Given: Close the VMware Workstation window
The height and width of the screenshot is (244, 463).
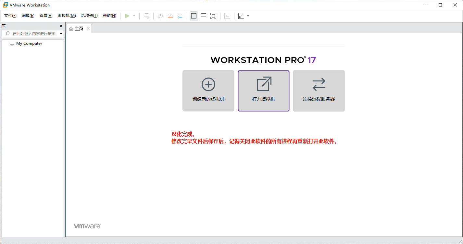Looking at the screenshot, I should (x=455, y=5).
